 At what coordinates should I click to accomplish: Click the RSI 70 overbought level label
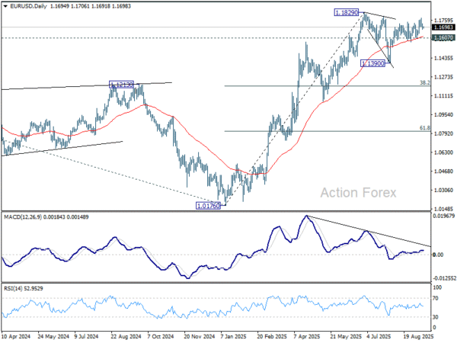(436, 298)
